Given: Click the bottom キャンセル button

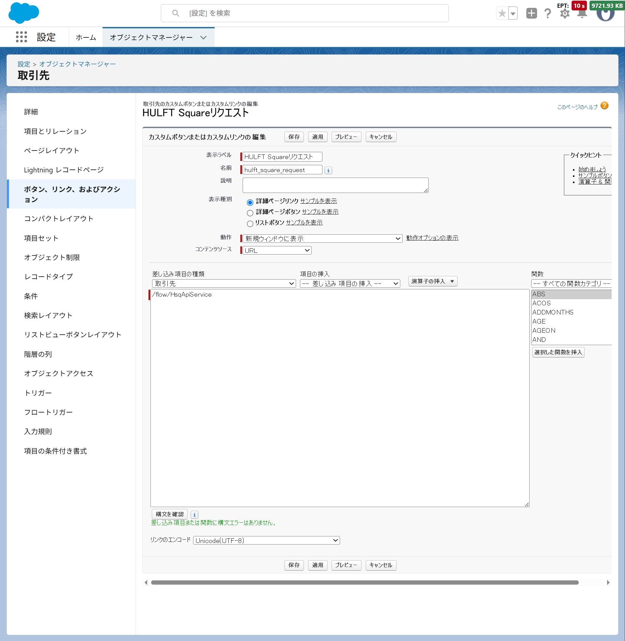Looking at the screenshot, I should tap(381, 565).
